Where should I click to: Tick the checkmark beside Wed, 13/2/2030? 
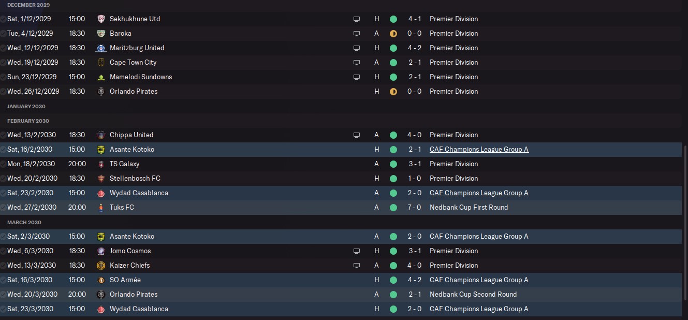4,135
